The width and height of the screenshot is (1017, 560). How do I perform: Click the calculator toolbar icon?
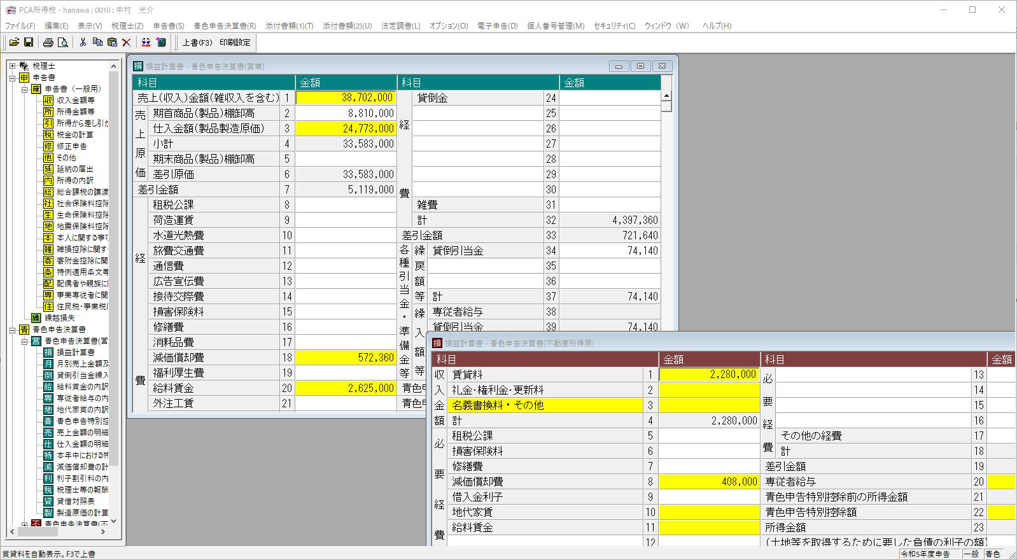tap(161, 42)
